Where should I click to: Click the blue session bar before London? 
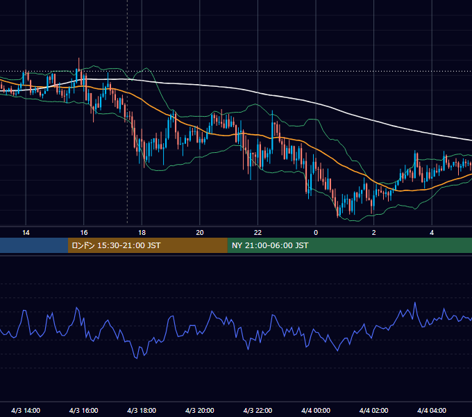pyautogui.click(x=34, y=245)
